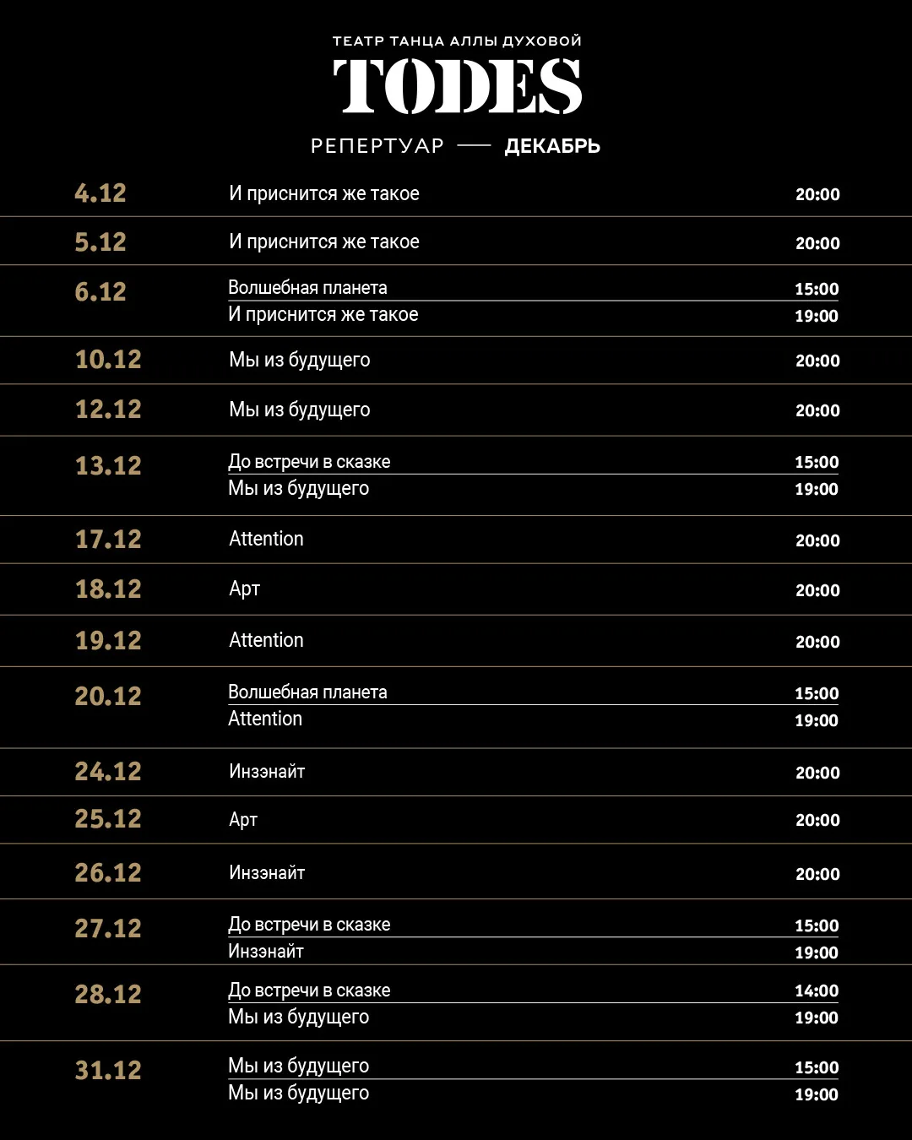Image resolution: width=912 pixels, height=1140 pixels.
Task: Choose the 15:00 showtime on 31.12
Action: (817, 1068)
